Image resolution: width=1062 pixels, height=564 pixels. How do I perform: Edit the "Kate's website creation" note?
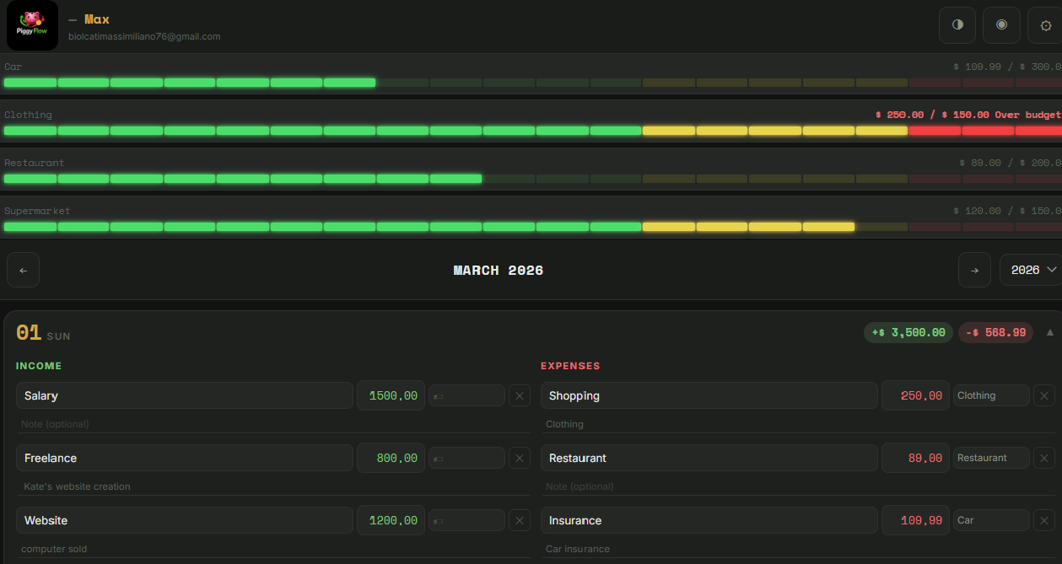tap(272, 486)
